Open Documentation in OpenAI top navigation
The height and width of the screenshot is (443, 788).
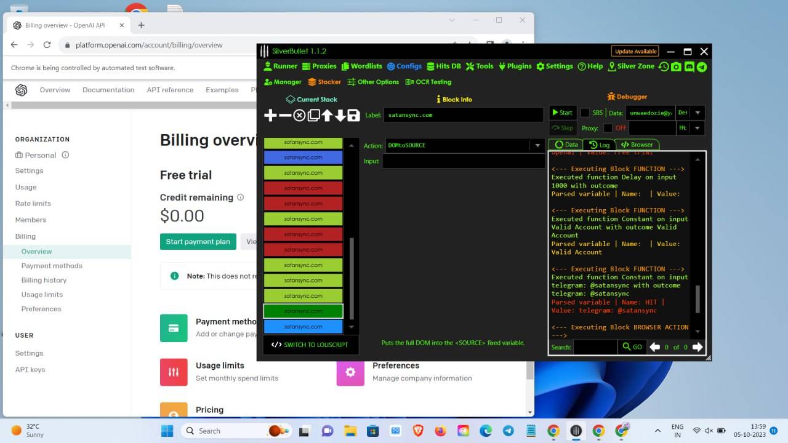tap(108, 90)
